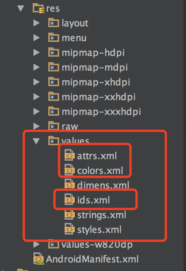This screenshot has width=186, height=271.
Task: Select the menu folder name
Action: click(x=74, y=38)
